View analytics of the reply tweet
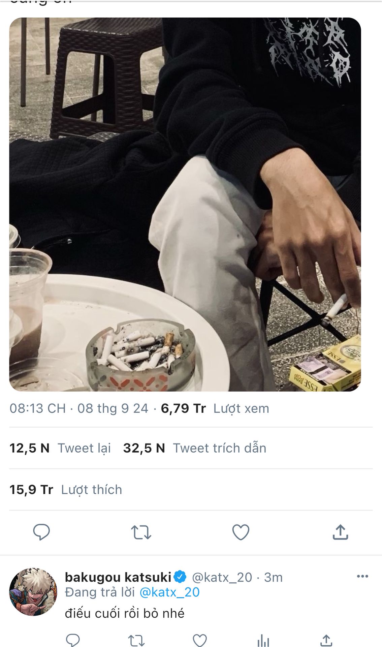 point(263,640)
